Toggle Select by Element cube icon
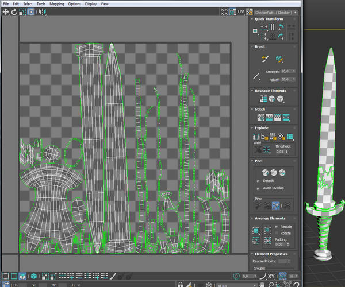 pos(34,276)
